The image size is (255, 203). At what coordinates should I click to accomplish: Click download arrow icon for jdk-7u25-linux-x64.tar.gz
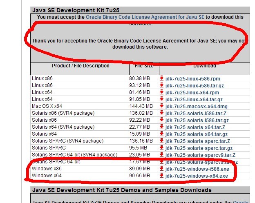click(161, 99)
